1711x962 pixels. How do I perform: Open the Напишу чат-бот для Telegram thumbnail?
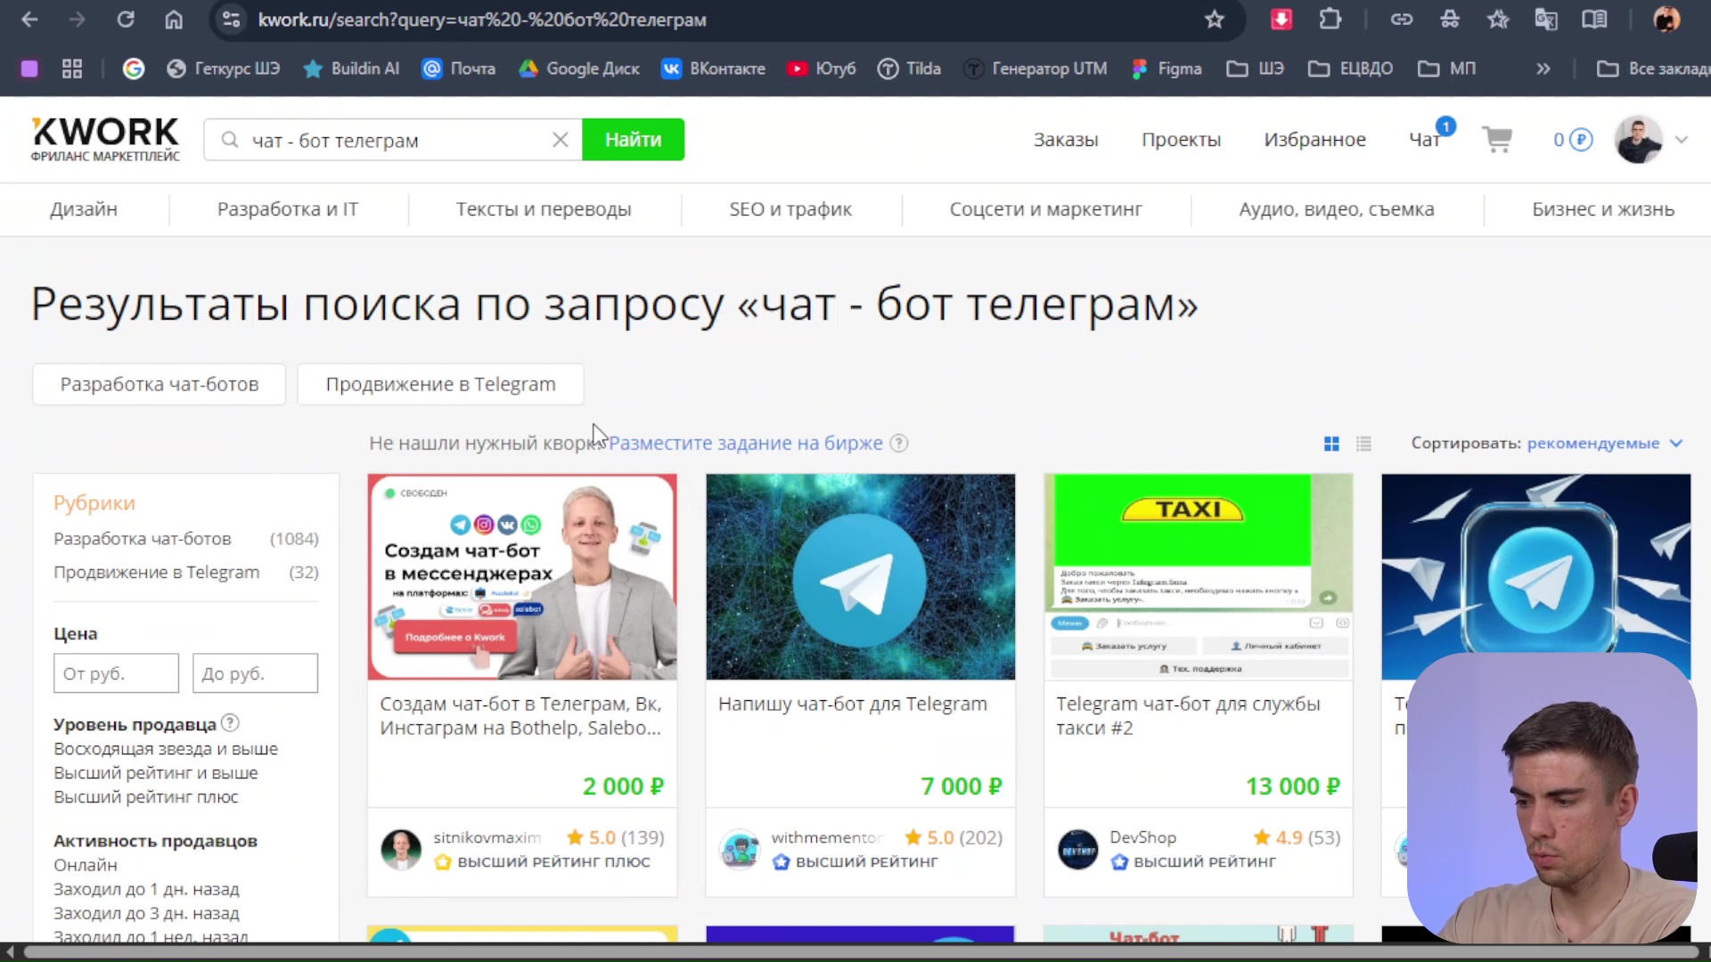(860, 577)
